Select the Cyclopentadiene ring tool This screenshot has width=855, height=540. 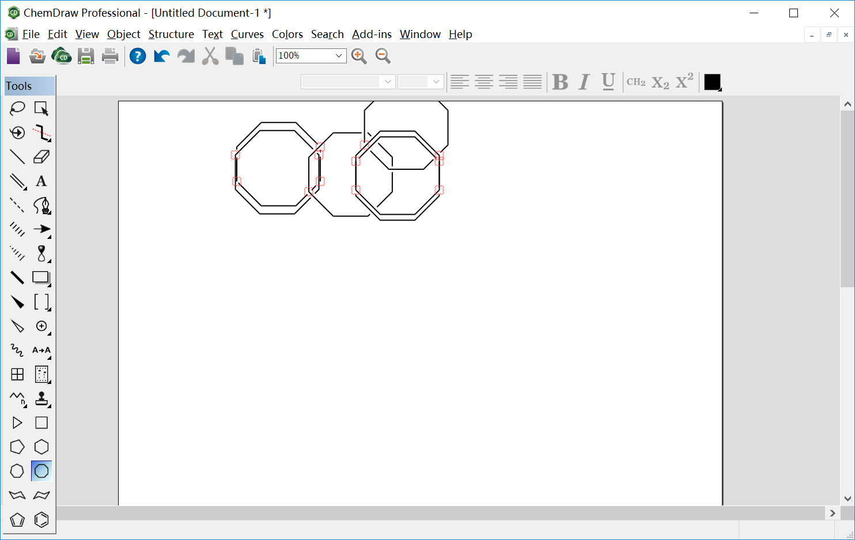coord(17,519)
